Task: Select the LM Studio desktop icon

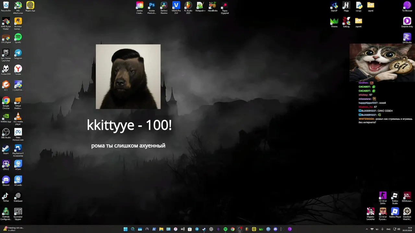Action: pos(407,38)
